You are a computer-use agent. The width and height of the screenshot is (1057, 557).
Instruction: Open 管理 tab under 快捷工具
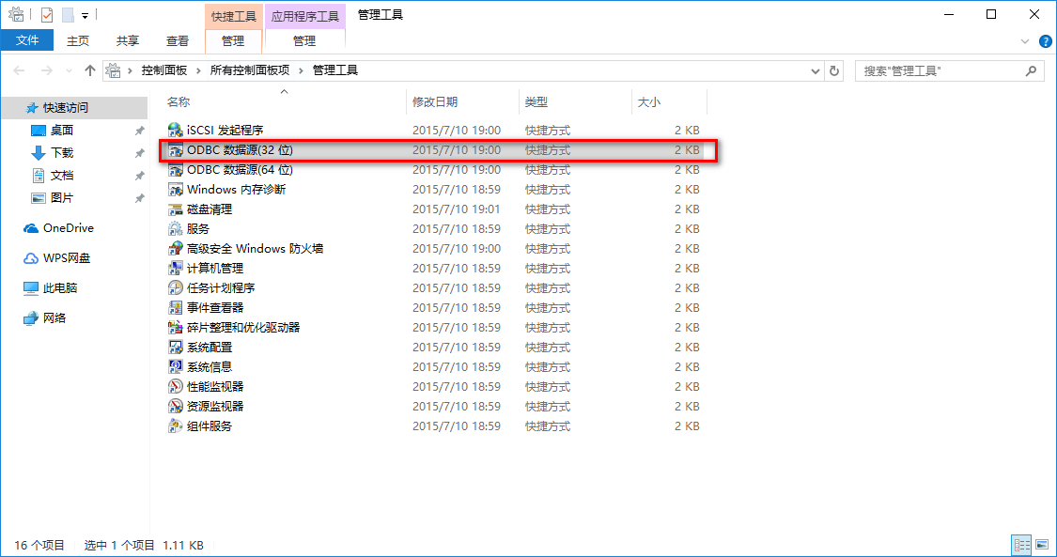[x=233, y=41]
